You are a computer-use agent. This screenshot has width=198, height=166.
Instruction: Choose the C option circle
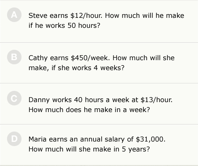pyautogui.click(x=14, y=98)
